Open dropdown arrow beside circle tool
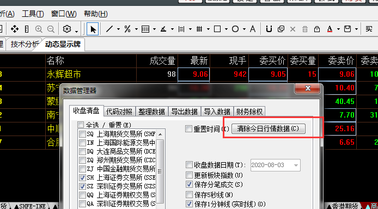The width and height of the screenshot is (378, 209). (244, 29)
